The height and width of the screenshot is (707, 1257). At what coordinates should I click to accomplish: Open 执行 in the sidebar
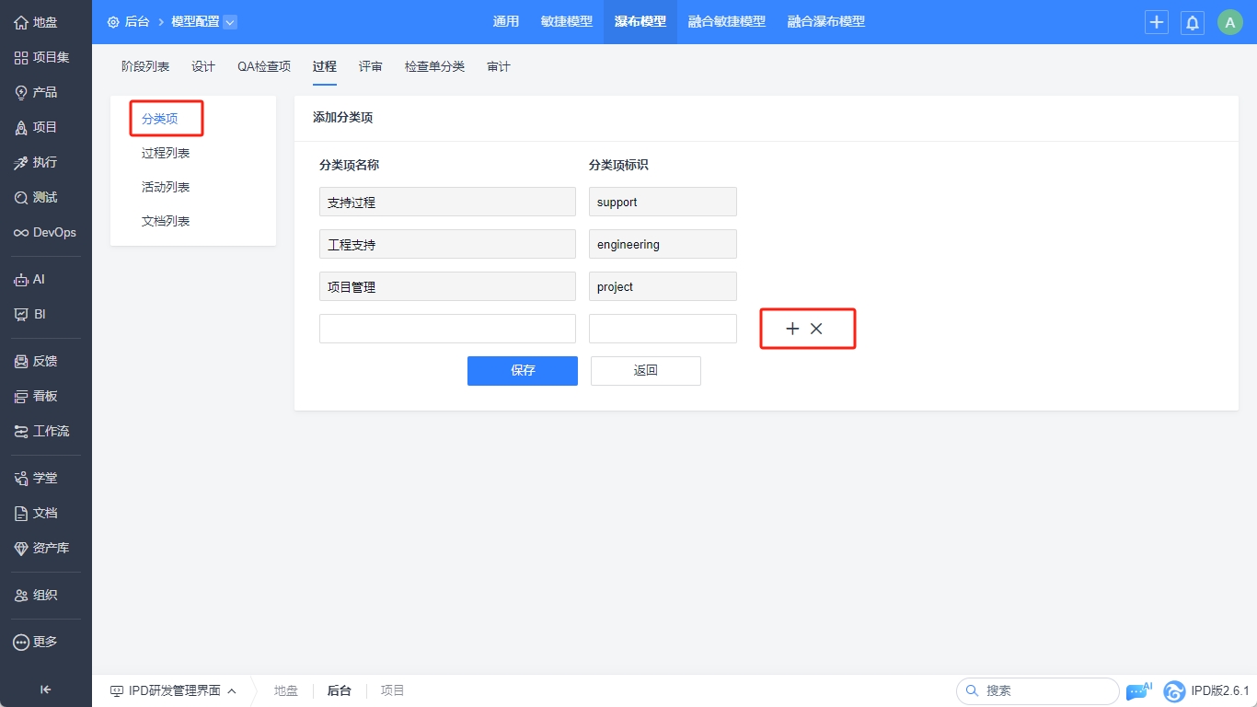(x=36, y=162)
